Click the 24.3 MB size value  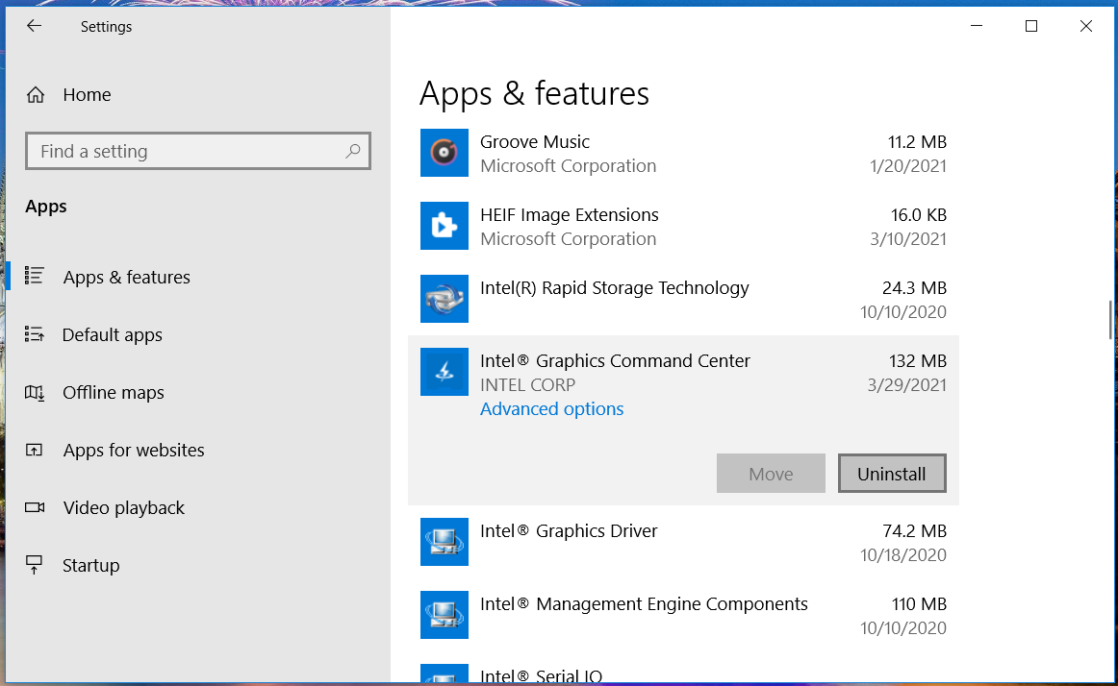point(914,288)
